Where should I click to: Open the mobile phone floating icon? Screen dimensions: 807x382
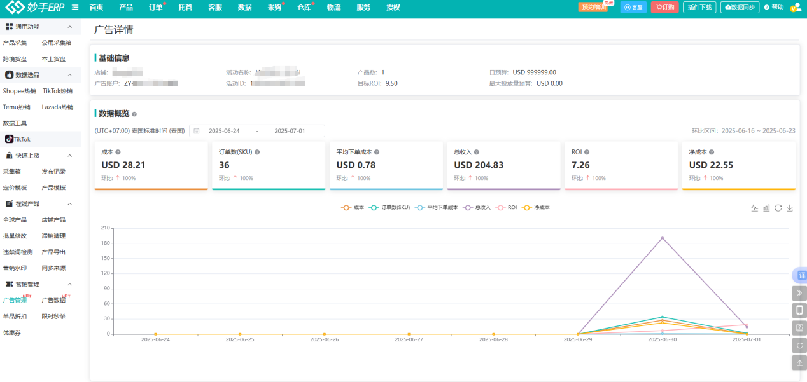pos(799,310)
